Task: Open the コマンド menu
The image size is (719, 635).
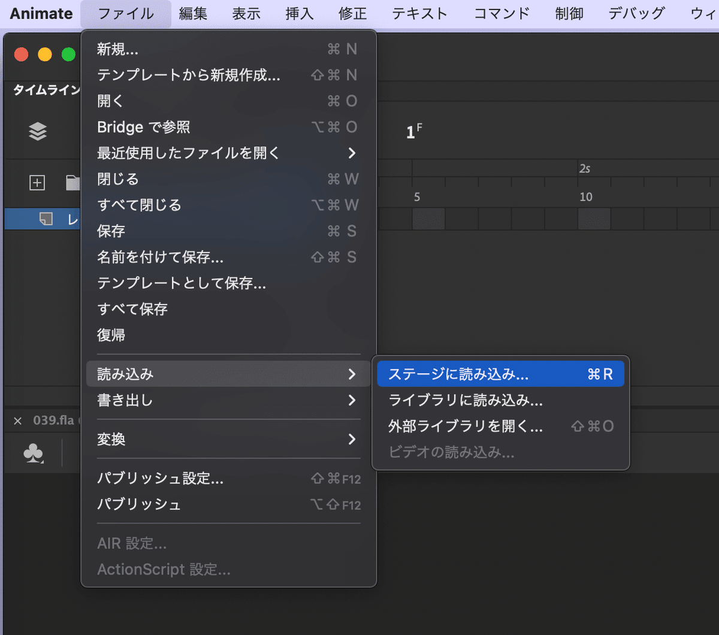Action: point(502,14)
